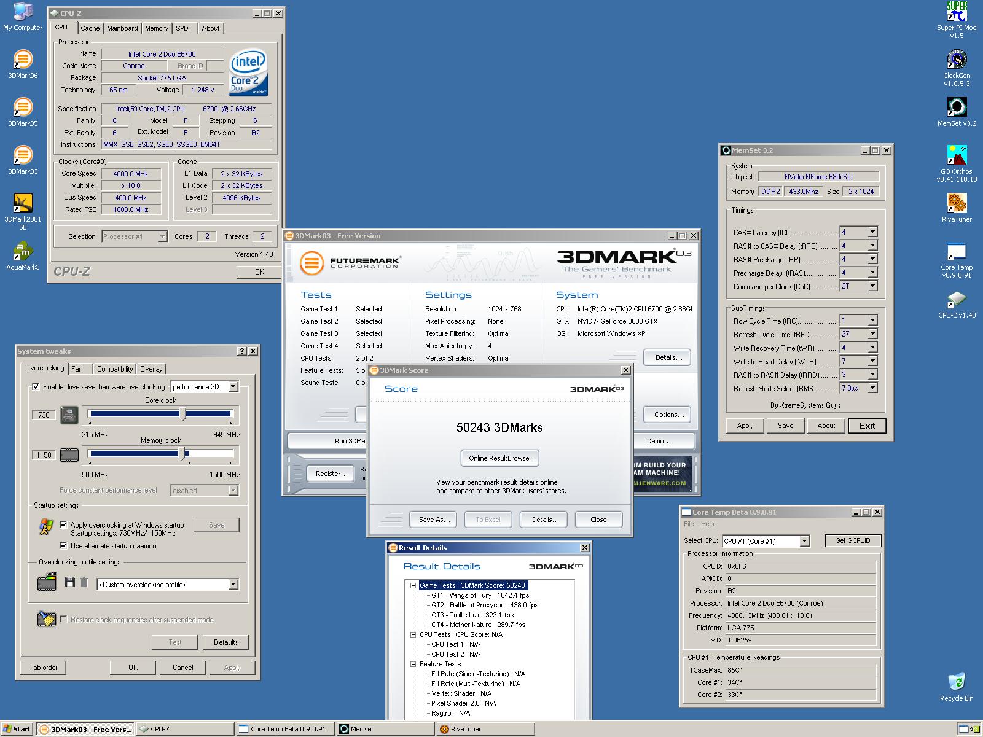Collapse the Game Tests tree node
Image resolution: width=983 pixels, height=737 pixels.
413,585
